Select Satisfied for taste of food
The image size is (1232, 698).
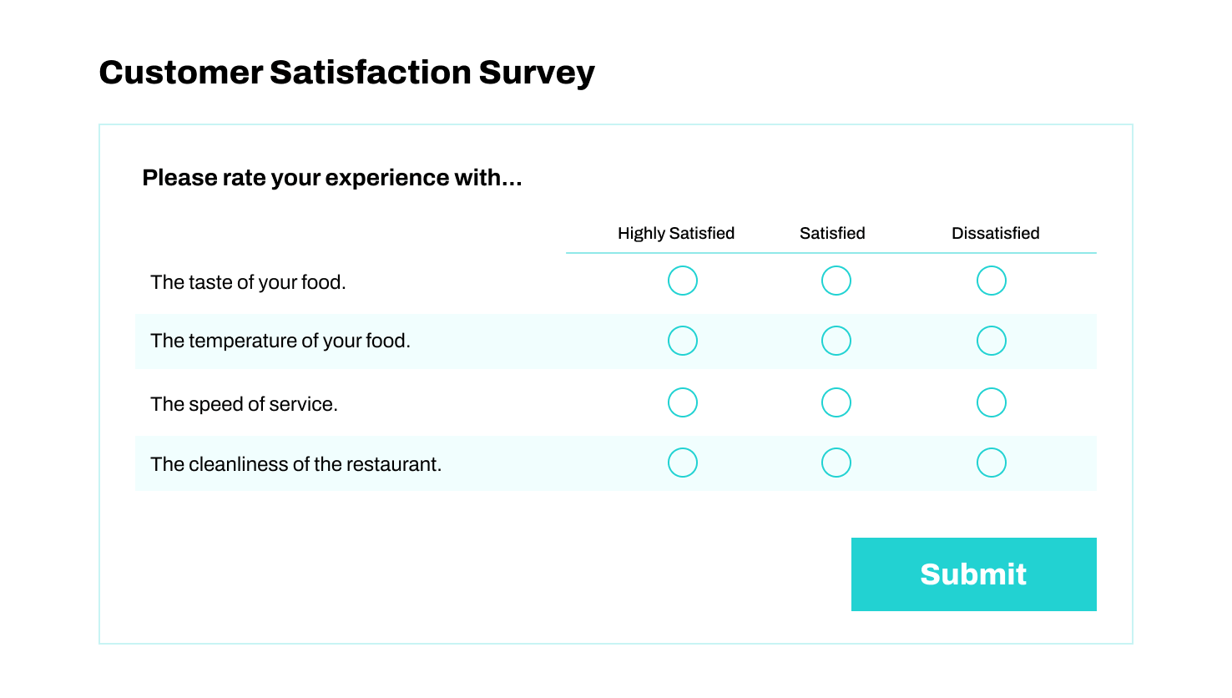coord(836,281)
